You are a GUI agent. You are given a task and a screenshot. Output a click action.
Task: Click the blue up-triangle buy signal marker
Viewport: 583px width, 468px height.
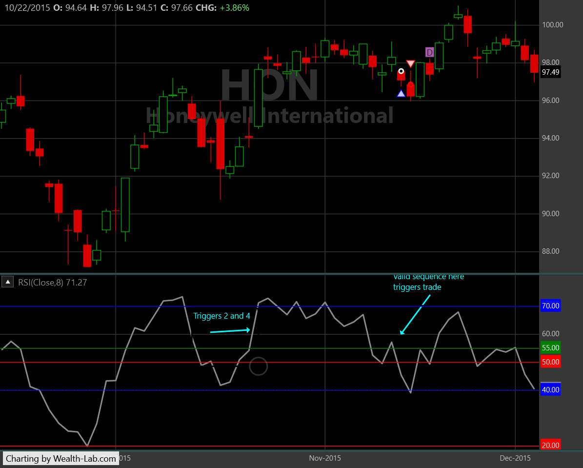401,93
